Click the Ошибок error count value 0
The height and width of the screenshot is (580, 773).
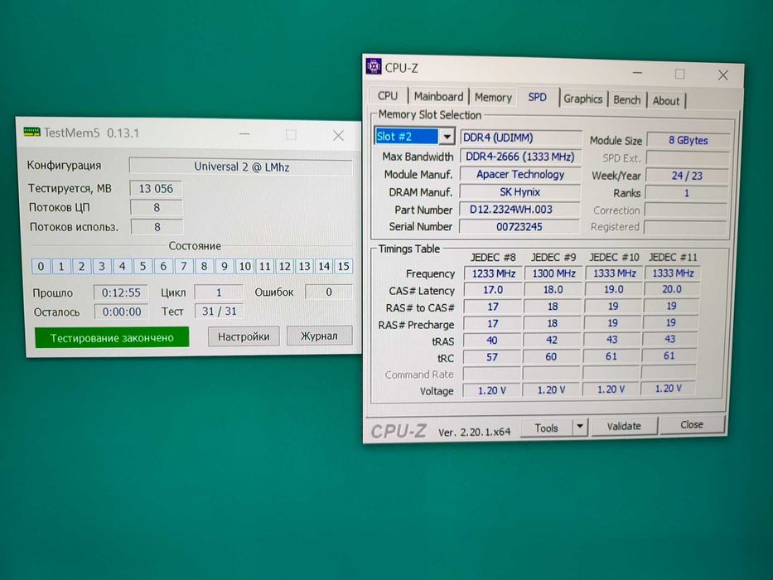click(328, 292)
